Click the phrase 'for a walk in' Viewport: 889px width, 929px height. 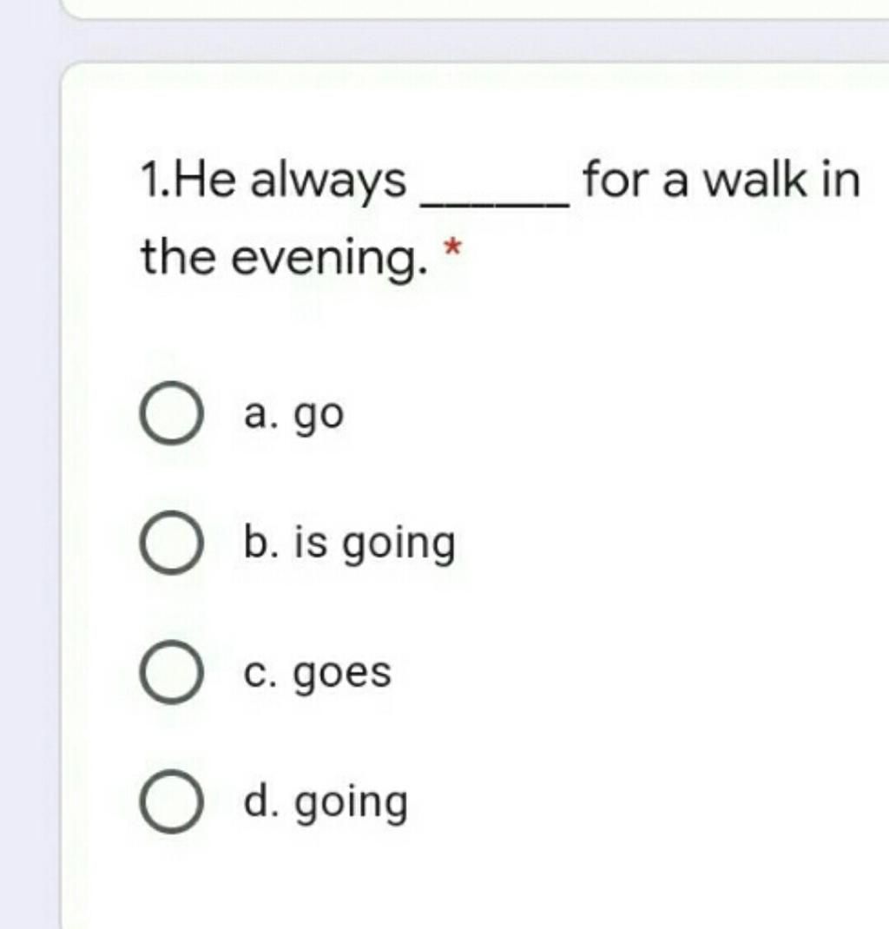click(721, 180)
